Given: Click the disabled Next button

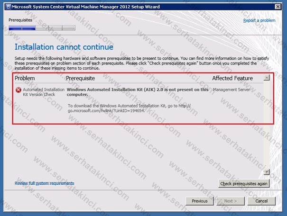Looking at the screenshot, I should point(231,201).
